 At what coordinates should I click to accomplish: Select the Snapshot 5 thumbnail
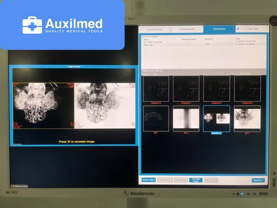[156, 88]
